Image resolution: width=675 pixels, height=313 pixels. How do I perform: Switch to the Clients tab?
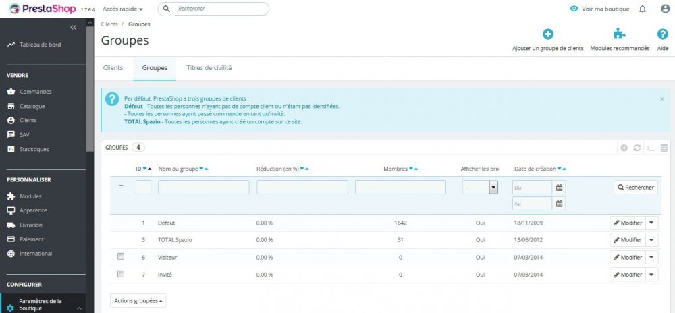pos(113,68)
